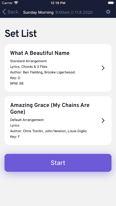This screenshot has width=116, height=206.
Task: Tap the battery indicator icon
Action: pyautogui.click(x=111, y=3)
